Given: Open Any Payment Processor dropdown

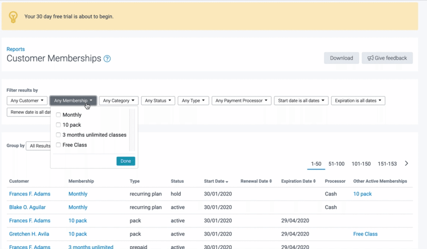Looking at the screenshot, I should coord(241,101).
